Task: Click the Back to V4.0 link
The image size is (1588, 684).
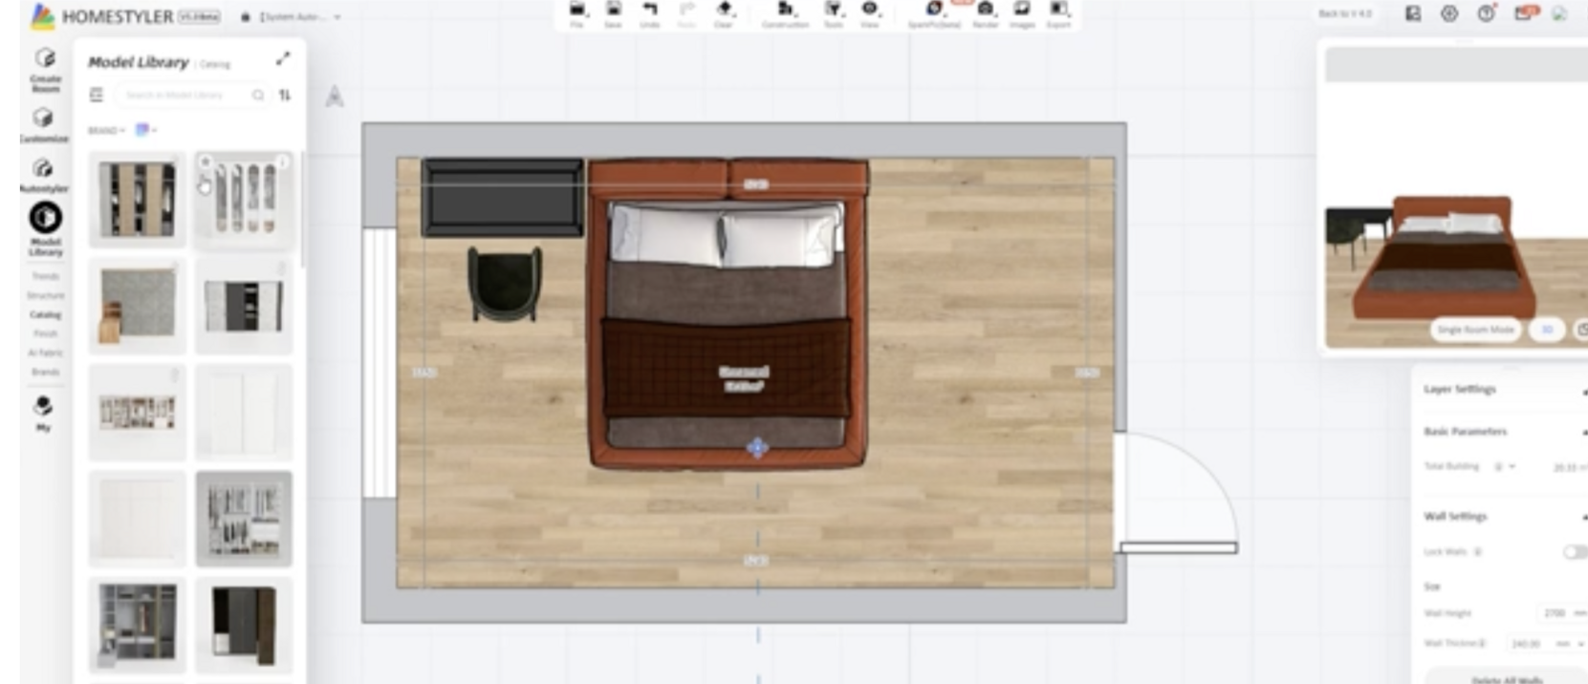Action: [x=1345, y=13]
